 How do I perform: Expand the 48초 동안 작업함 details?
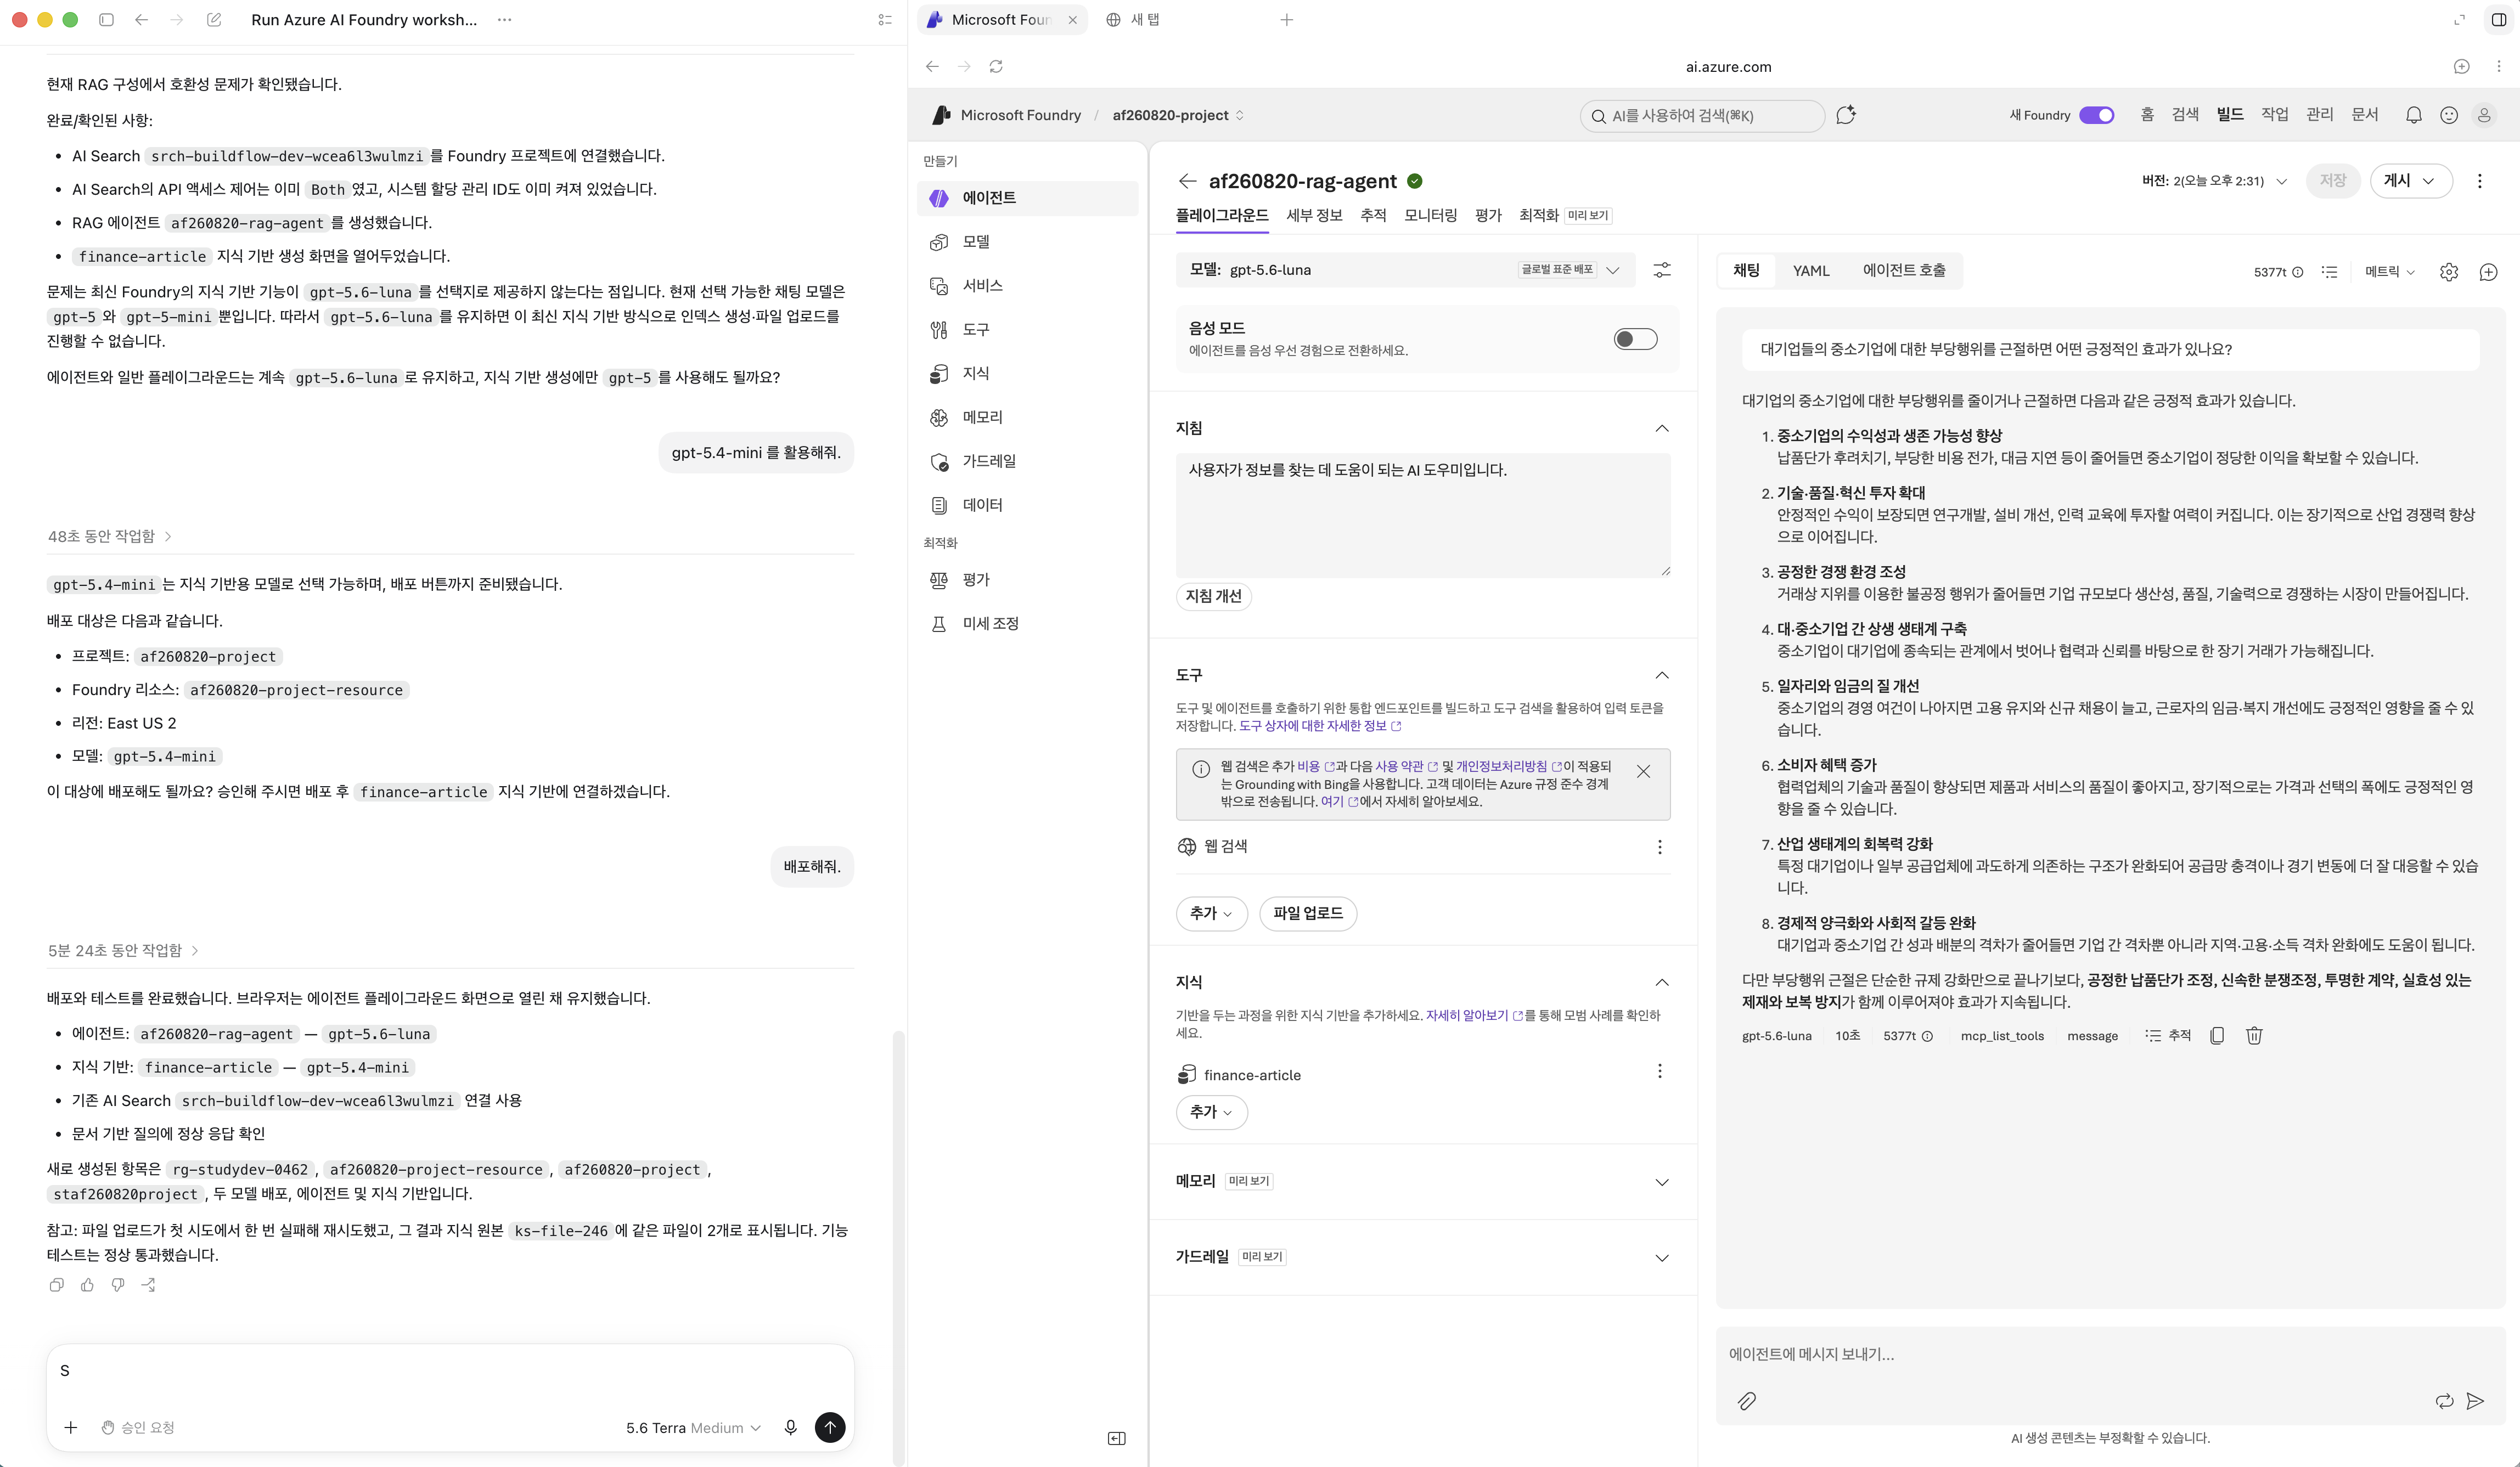pyautogui.click(x=110, y=537)
